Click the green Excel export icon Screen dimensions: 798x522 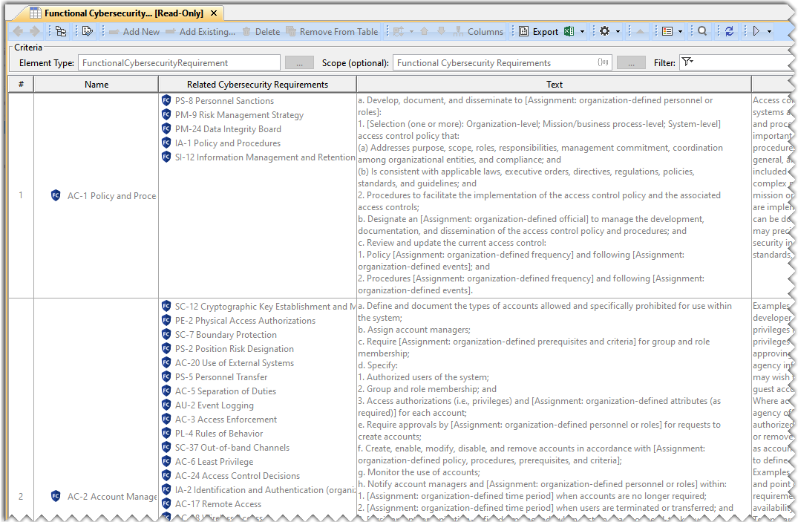point(569,31)
